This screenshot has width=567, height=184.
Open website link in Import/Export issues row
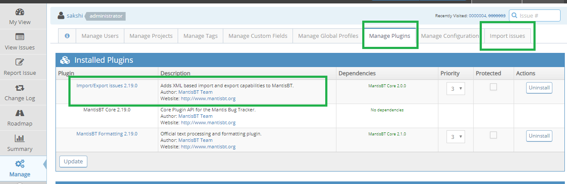[x=208, y=98]
